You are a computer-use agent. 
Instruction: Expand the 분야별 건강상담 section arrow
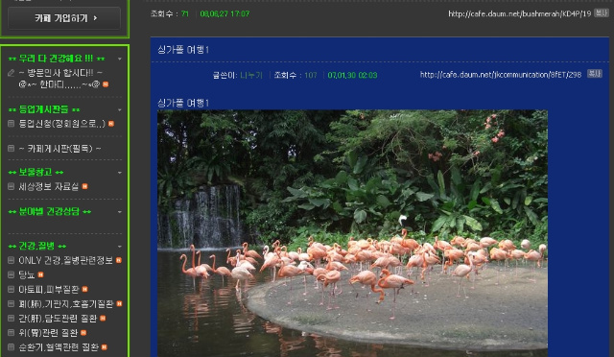(120, 212)
